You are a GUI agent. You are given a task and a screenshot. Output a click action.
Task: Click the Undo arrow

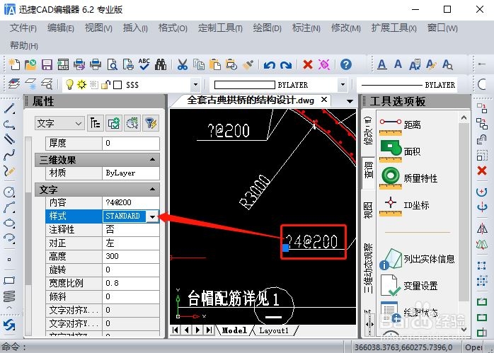[x=270, y=65]
